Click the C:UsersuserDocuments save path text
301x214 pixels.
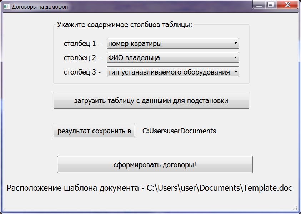pos(179,131)
